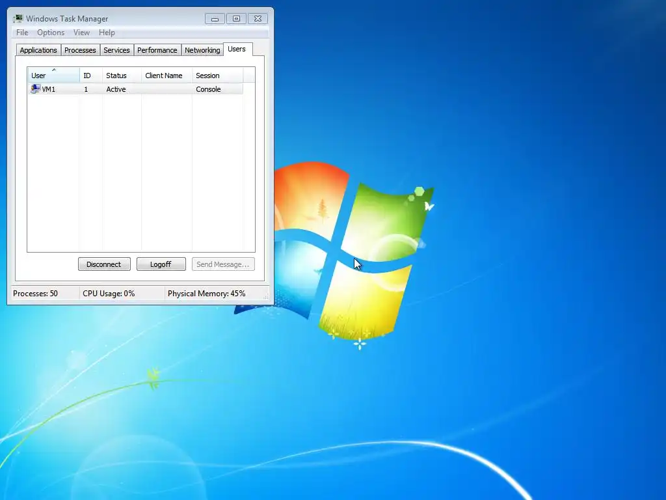The image size is (666, 500).
Task: Click Processes: 50 in status bar
Action: coord(35,294)
